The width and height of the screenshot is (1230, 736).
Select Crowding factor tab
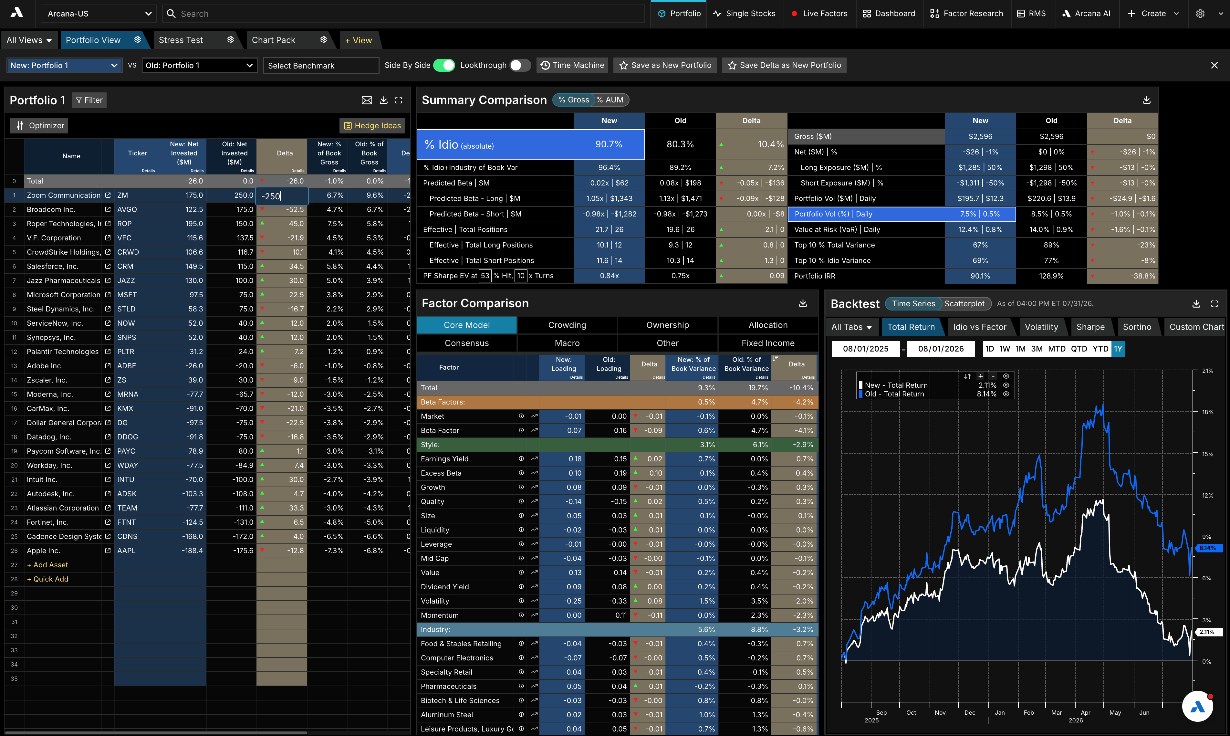tap(567, 325)
